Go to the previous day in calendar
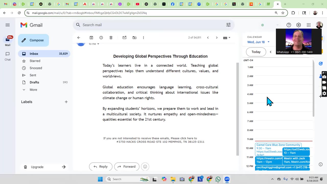Screen dimensions: 327x184 271,52
